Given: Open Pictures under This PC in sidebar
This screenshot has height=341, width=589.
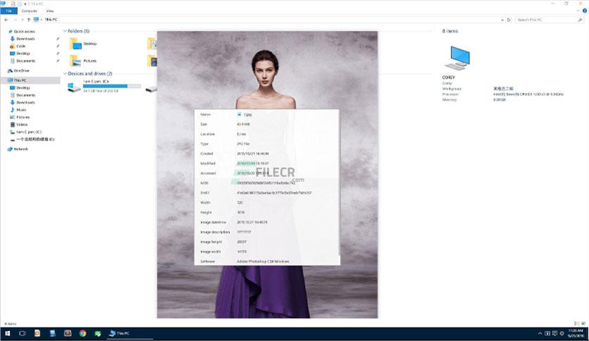Looking at the screenshot, I should pos(20,117).
